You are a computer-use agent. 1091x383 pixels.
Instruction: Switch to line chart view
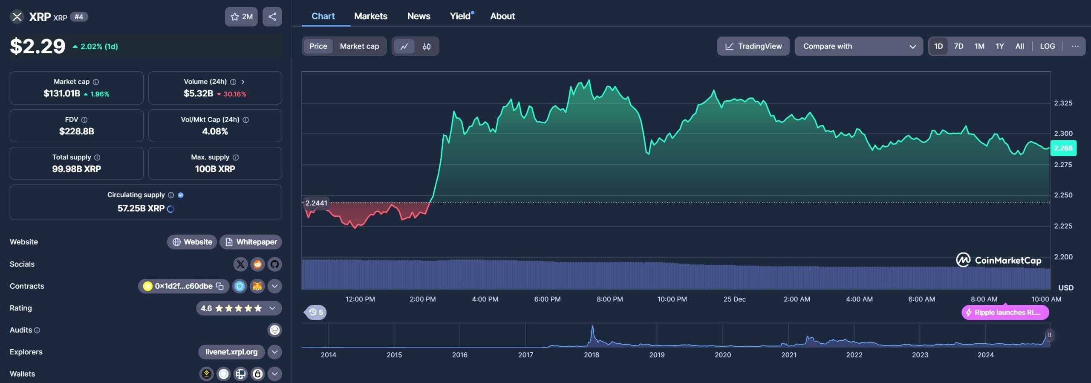(404, 46)
